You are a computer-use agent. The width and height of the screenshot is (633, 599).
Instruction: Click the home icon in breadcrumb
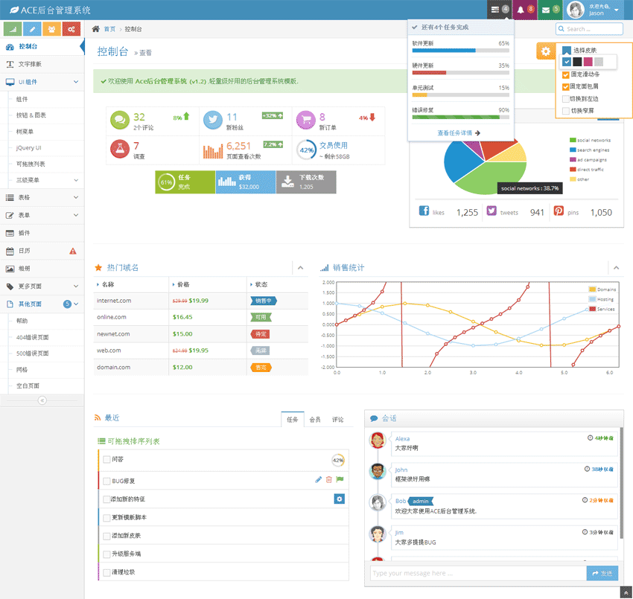[x=95, y=29]
